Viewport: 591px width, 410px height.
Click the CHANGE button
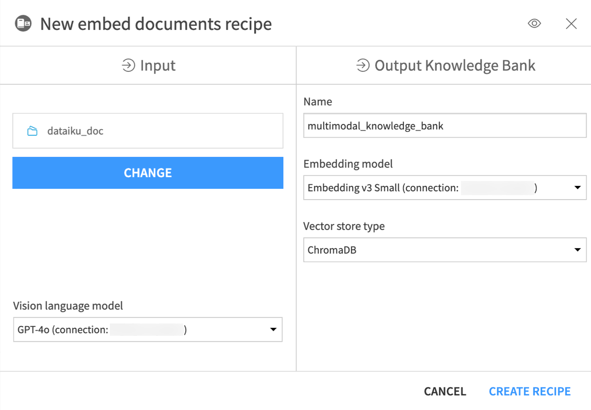tap(148, 173)
